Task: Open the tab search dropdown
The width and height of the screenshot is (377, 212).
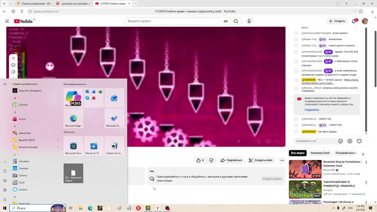Action: (x=11, y=4)
